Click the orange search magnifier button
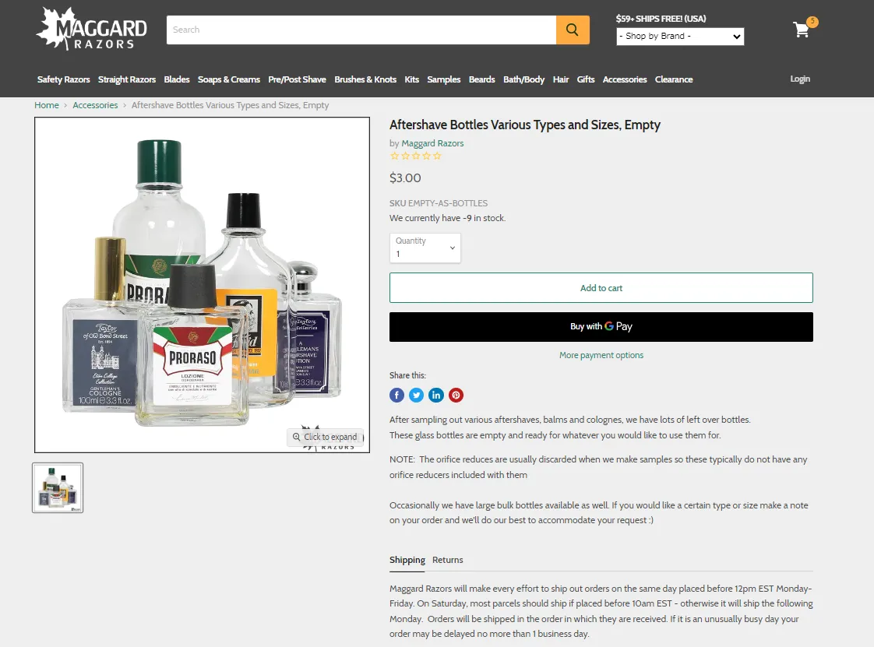Screen dimensions: 874x647 click(x=573, y=30)
